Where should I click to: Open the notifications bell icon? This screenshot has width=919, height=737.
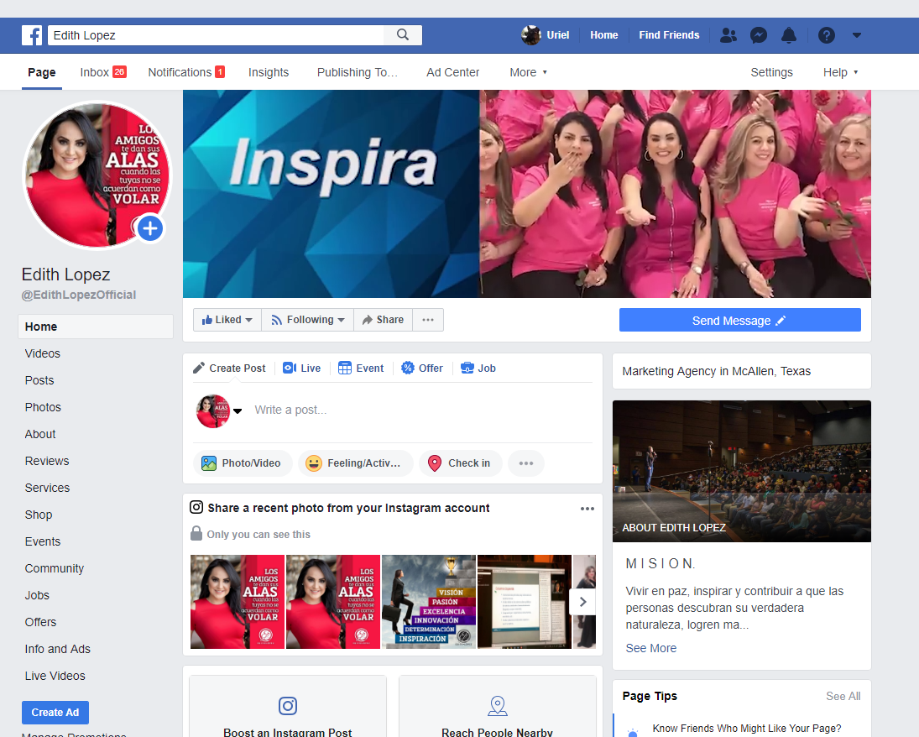click(789, 35)
